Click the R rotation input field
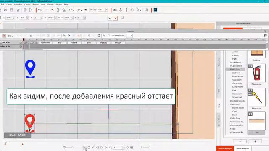 click(x=80, y=18)
